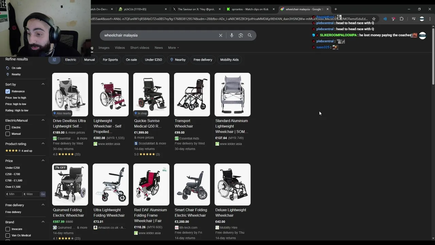Switch to the Images tab
The image size is (435, 245).
click(104, 48)
